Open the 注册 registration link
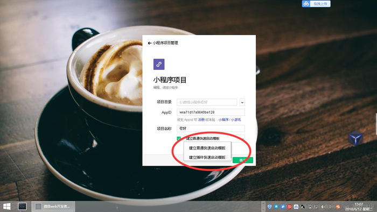The width and height of the screenshot is (377, 212). click(x=201, y=119)
